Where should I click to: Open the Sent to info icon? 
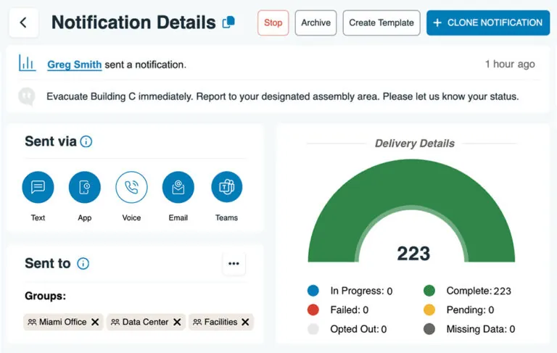click(x=83, y=263)
